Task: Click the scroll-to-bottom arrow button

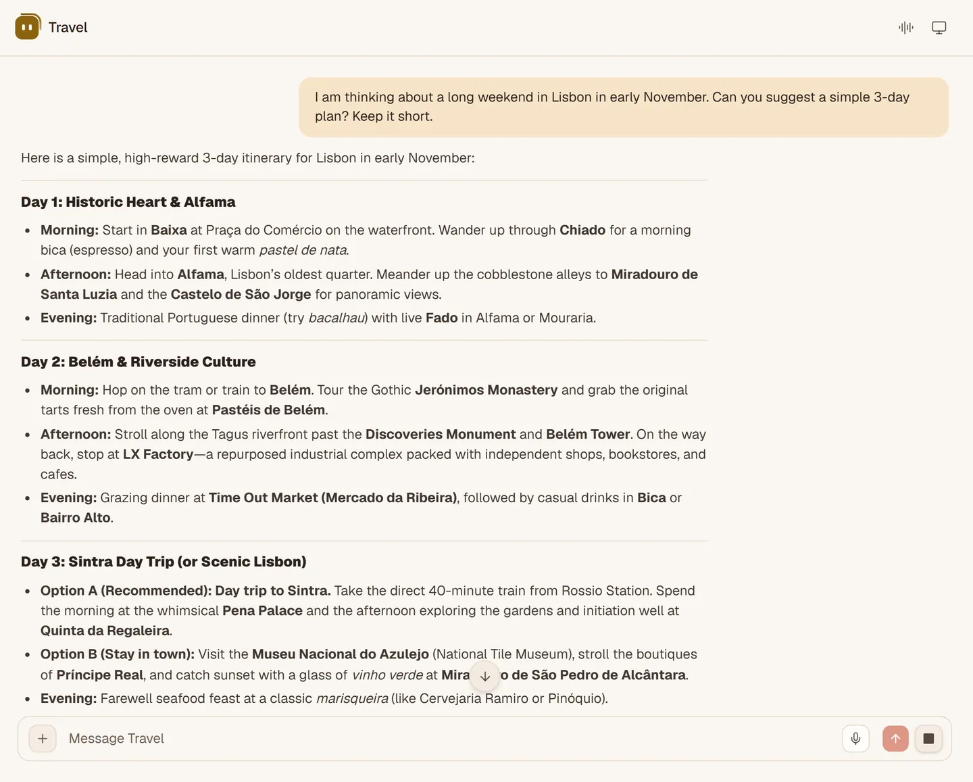Action: (x=484, y=677)
